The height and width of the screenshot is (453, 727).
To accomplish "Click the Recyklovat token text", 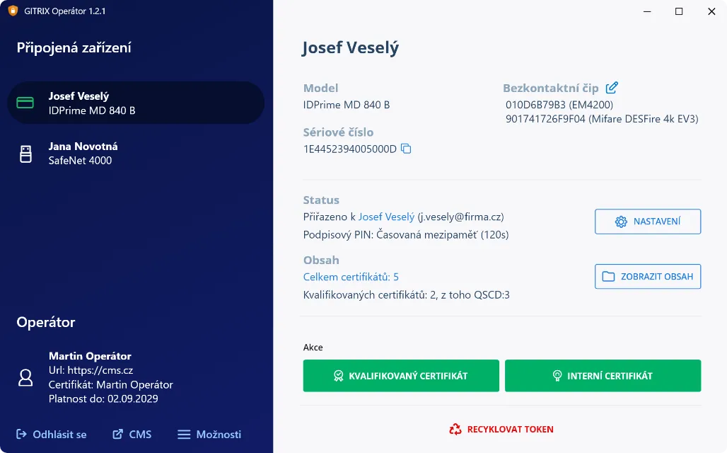I will [510, 429].
